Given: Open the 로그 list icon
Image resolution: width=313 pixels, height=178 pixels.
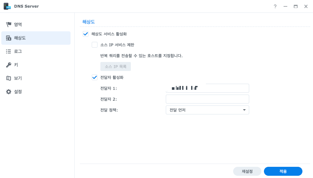Looking at the screenshot, I should pyautogui.click(x=9, y=51).
